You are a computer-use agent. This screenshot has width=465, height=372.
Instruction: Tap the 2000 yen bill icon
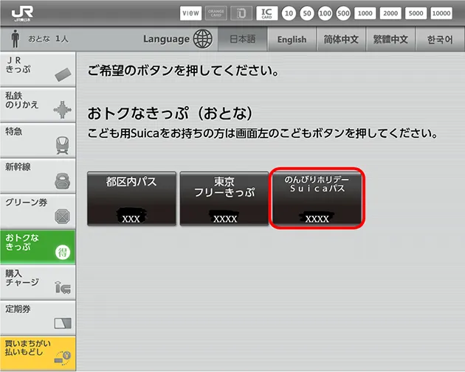(x=390, y=13)
